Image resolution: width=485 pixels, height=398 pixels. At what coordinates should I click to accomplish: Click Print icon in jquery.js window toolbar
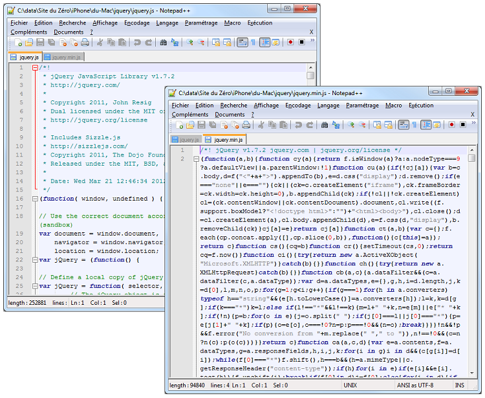[x=85, y=43]
